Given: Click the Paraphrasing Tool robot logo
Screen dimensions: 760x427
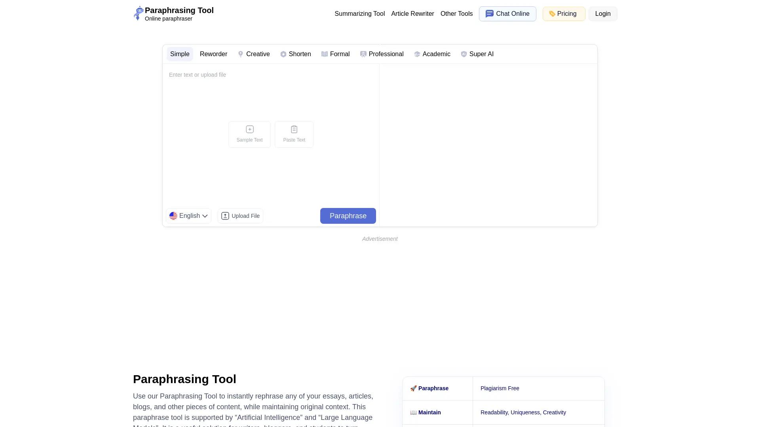Looking at the screenshot, I should pos(138,13).
